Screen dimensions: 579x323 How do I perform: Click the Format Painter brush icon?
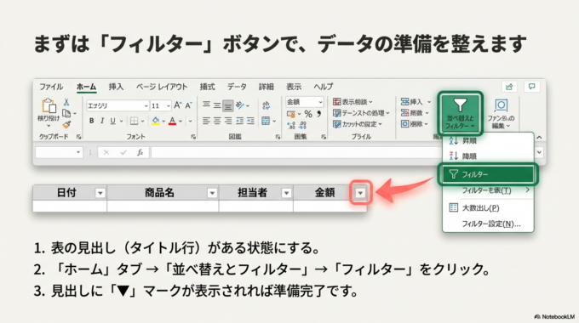coord(66,125)
